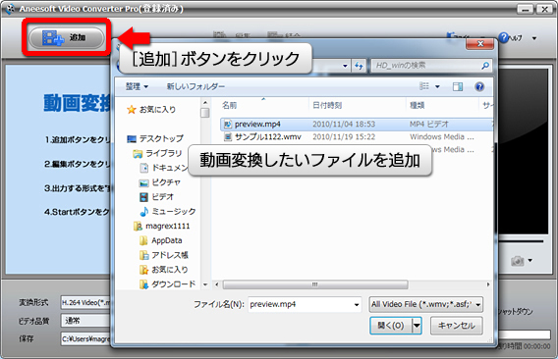This screenshot has width=558, height=359.
Task: Minimize the Aneesoft Video Converter window
Action: coord(525,9)
